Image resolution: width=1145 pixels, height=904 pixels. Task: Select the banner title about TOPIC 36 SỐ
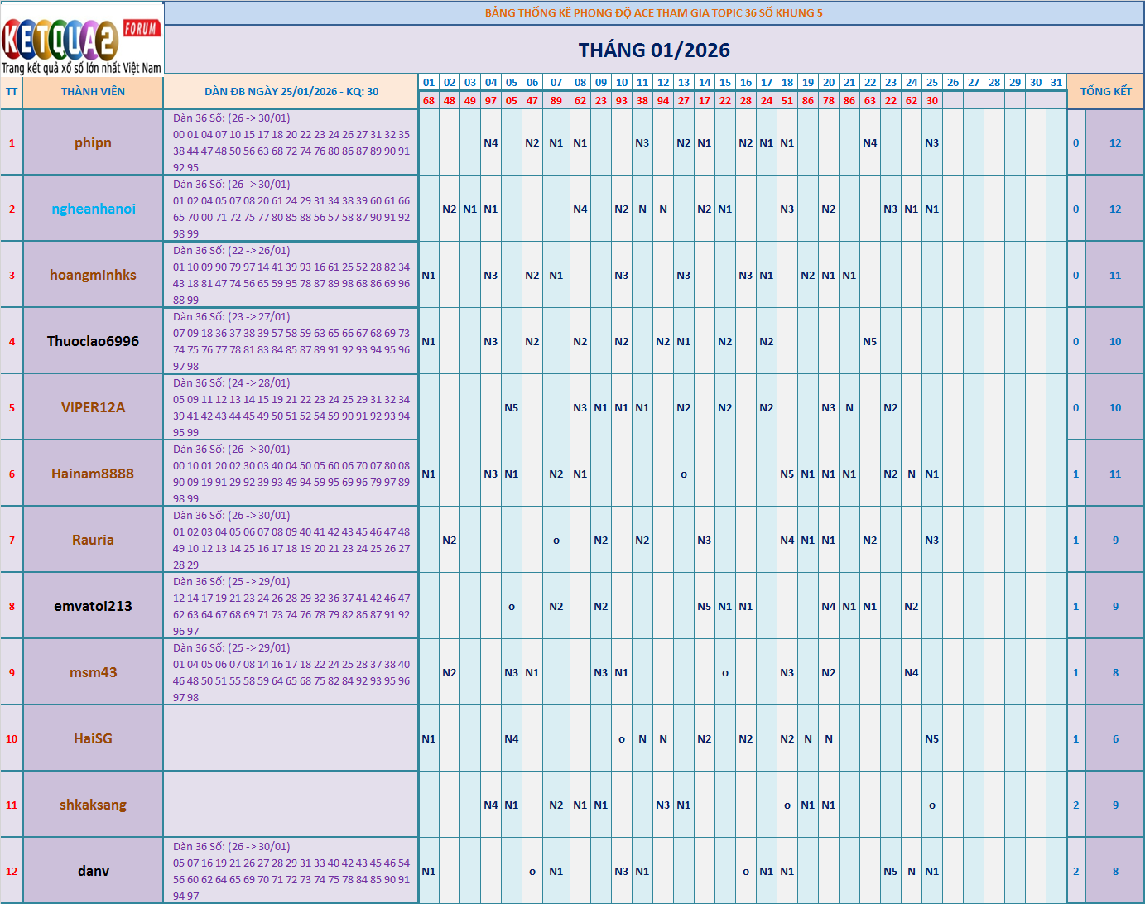tap(653, 13)
